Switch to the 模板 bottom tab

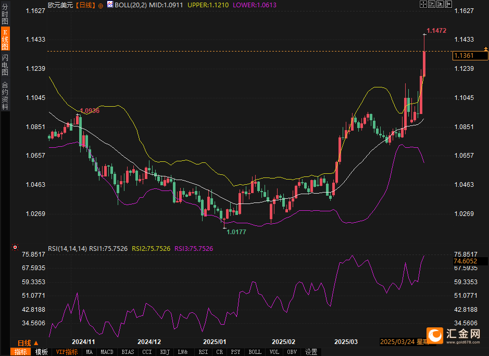42,352
